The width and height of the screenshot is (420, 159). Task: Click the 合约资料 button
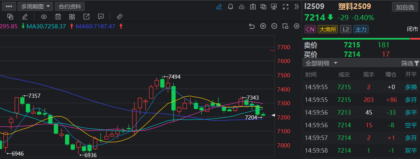coord(70,6)
